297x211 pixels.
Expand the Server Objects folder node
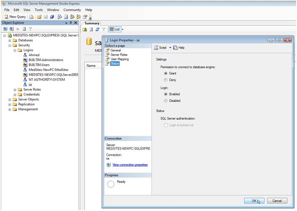pyautogui.click(x=10, y=100)
